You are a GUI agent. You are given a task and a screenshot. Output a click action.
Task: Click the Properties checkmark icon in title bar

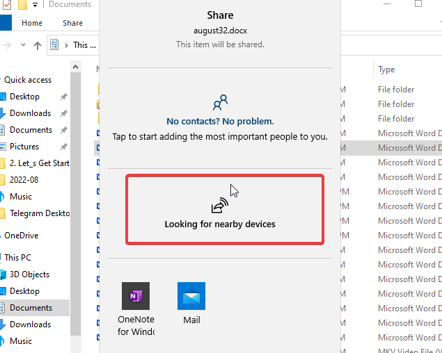pyautogui.click(x=7, y=6)
